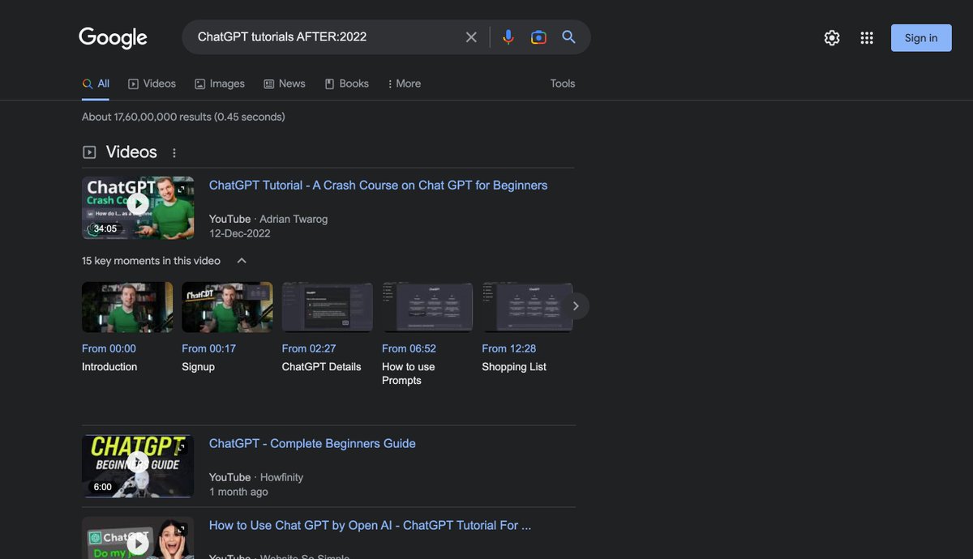The height and width of the screenshot is (559, 973).
Task: Open search by image camera icon
Action: coord(538,37)
